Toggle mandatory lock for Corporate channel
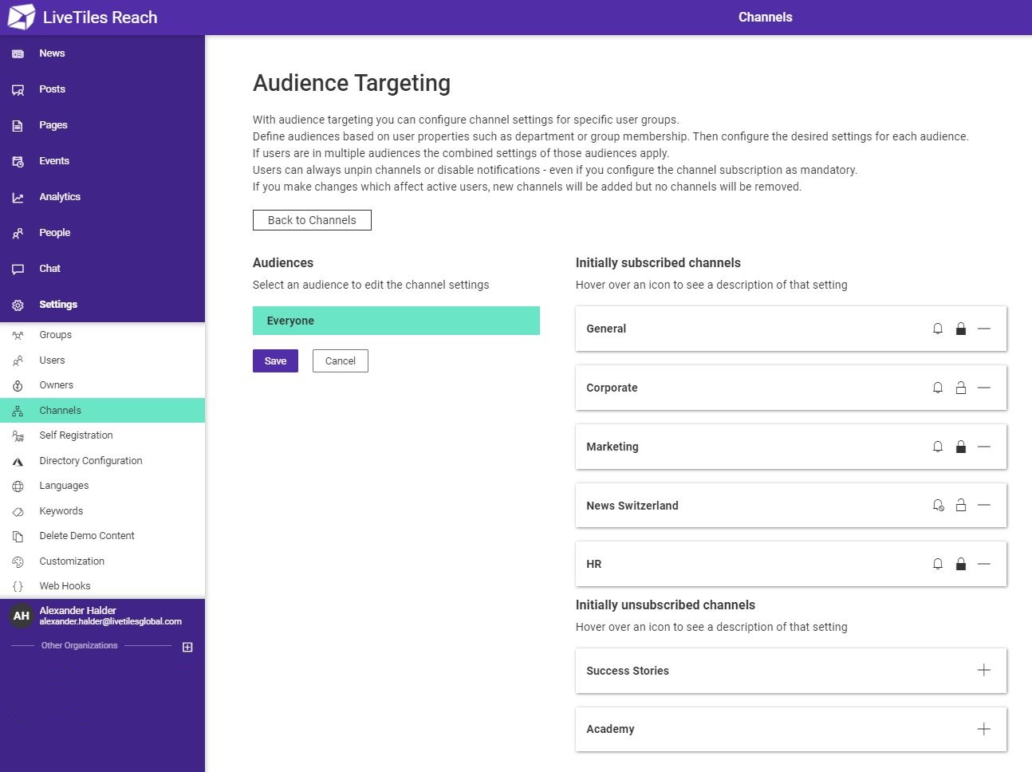 (961, 388)
